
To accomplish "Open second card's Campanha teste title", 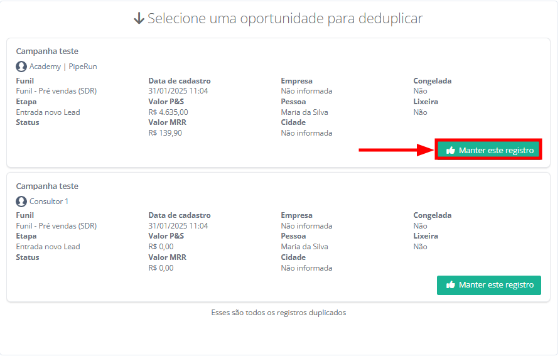I will (x=47, y=186).
